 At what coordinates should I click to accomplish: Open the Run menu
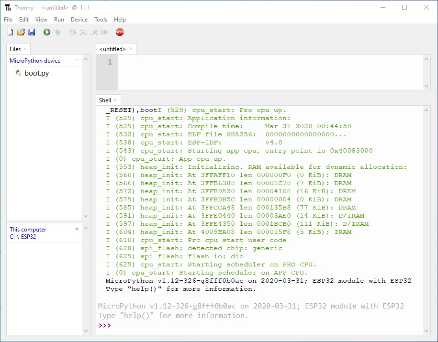pos(59,20)
